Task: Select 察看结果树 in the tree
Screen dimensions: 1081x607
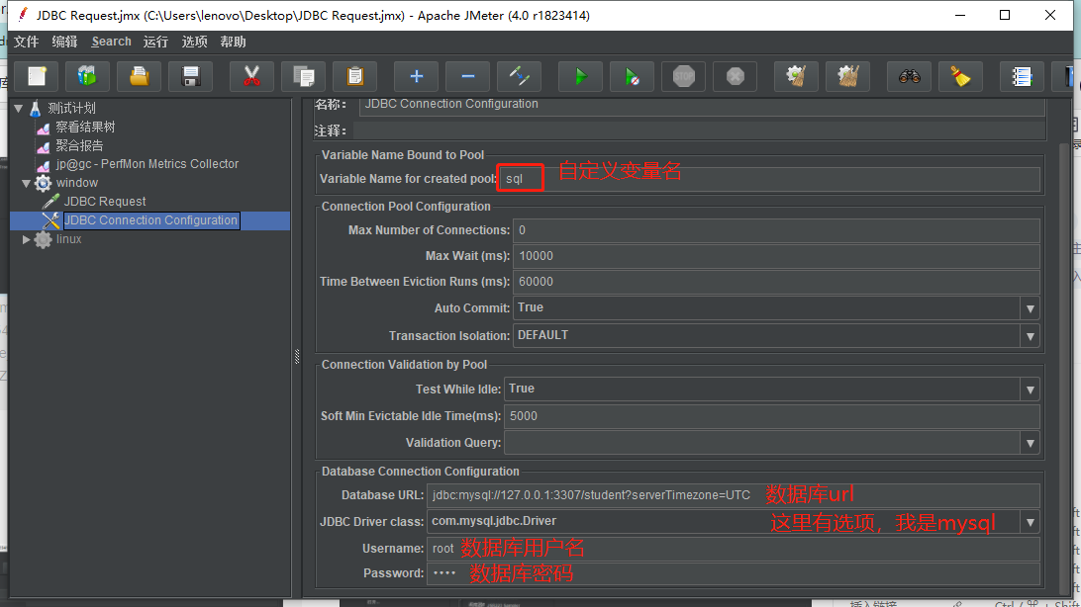Action: pos(85,127)
